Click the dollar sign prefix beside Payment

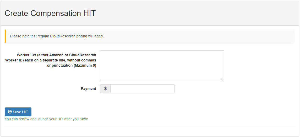[x=105, y=89]
